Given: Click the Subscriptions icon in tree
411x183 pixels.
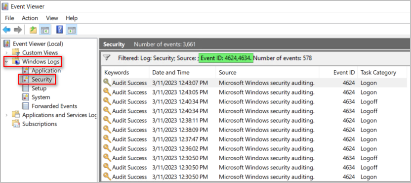Looking at the screenshot, I should [x=16, y=124].
